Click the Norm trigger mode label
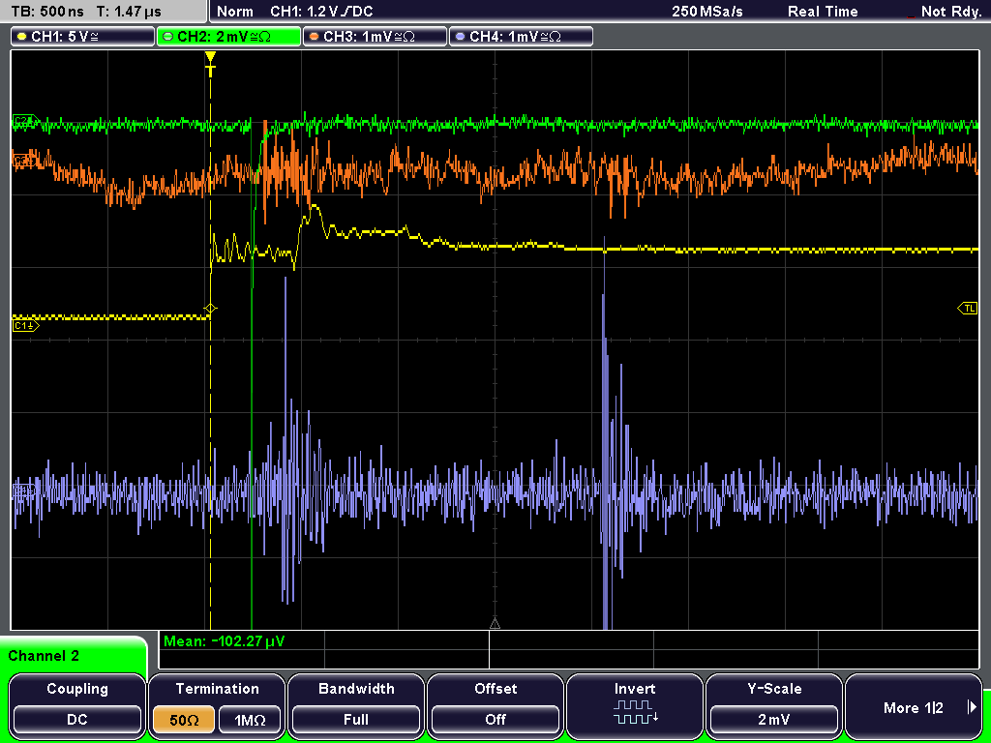The width and height of the screenshot is (991, 743). pos(234,12)
